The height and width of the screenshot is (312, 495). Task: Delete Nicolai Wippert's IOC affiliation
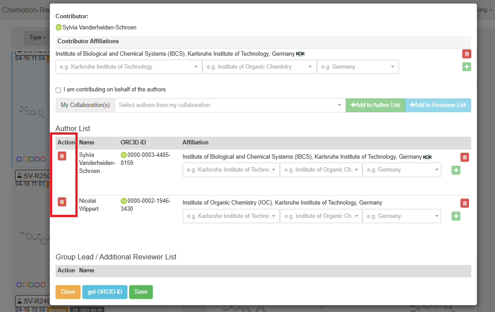click(x=465, y=203)
